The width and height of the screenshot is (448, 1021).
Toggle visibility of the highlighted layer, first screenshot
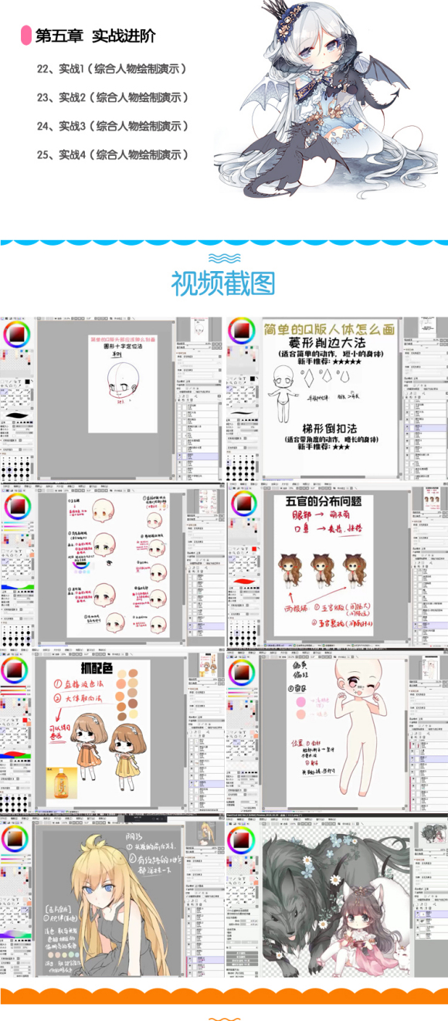pyautogui.click(x=181, y=456)
